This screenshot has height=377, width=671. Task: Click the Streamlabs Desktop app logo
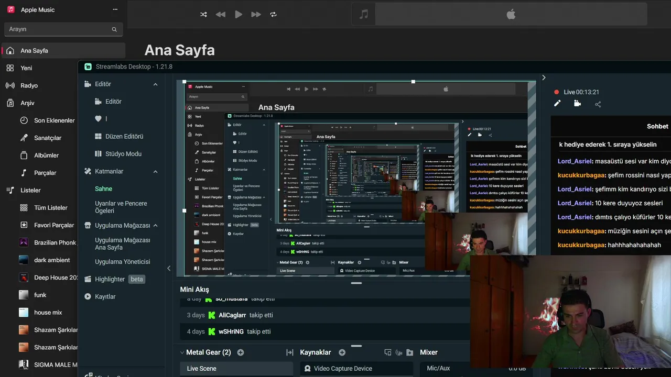(88, 66)
